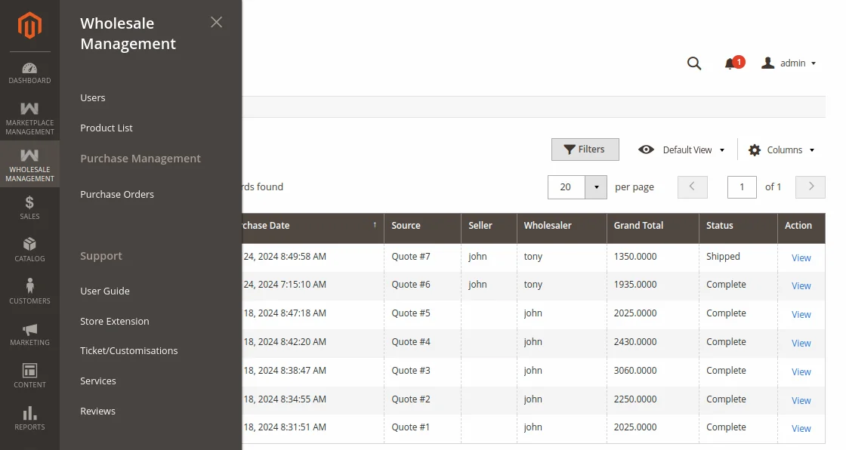View the order from Quote #7
This screenshot has width=846, height=450.
(801, 257)
